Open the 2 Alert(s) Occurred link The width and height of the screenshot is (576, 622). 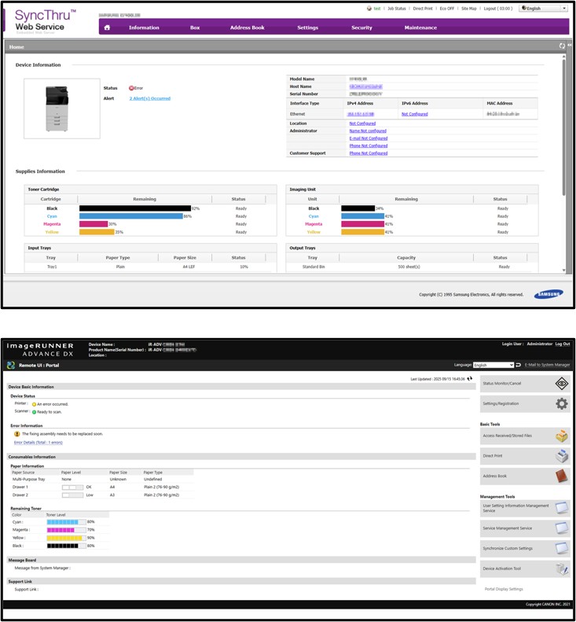(150, 98)
